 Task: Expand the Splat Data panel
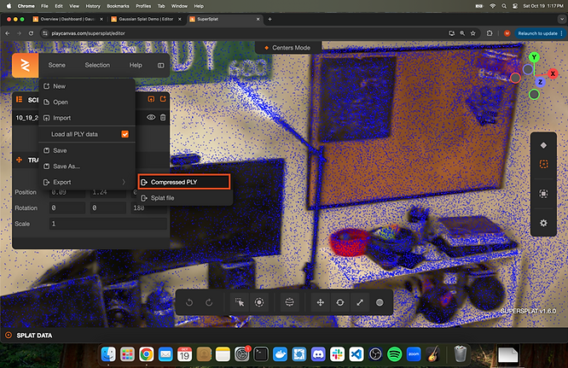pyautogui.click(x=34, y=336)
